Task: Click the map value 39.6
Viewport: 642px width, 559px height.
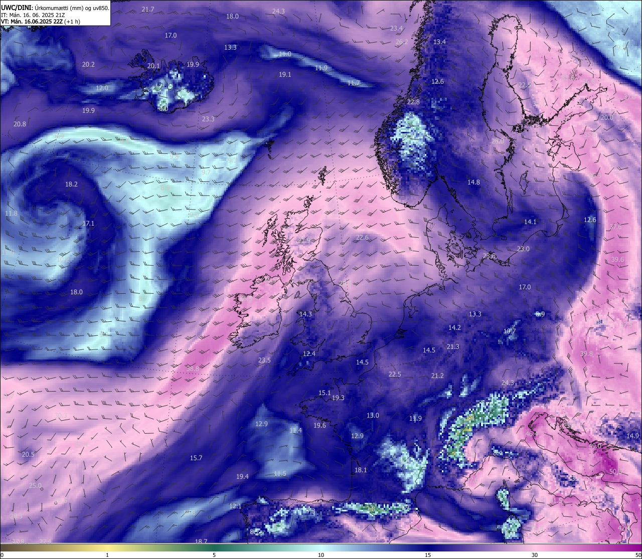Action: tap(617, 259)
